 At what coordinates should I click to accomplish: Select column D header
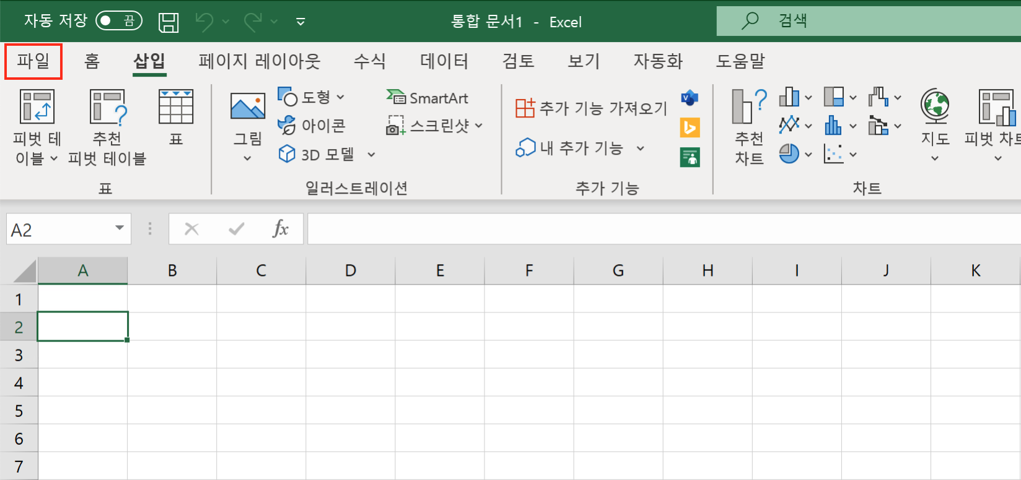(x=351, y=271)
